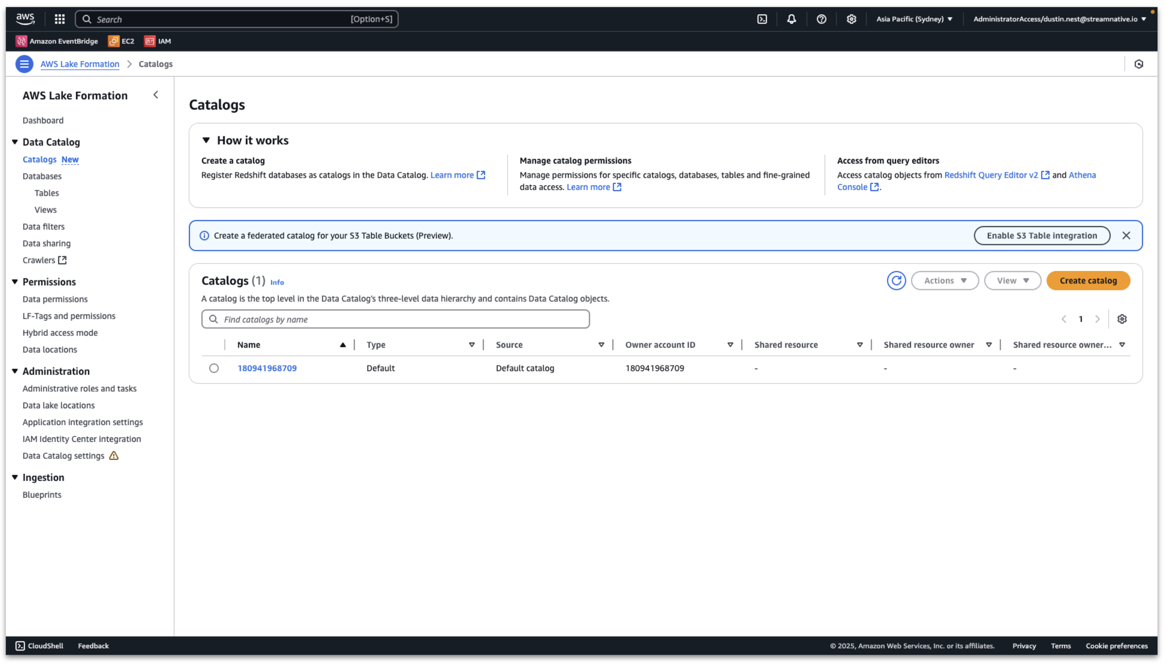Open CloudShell from the top navigation bar

[x=762, y=19]
